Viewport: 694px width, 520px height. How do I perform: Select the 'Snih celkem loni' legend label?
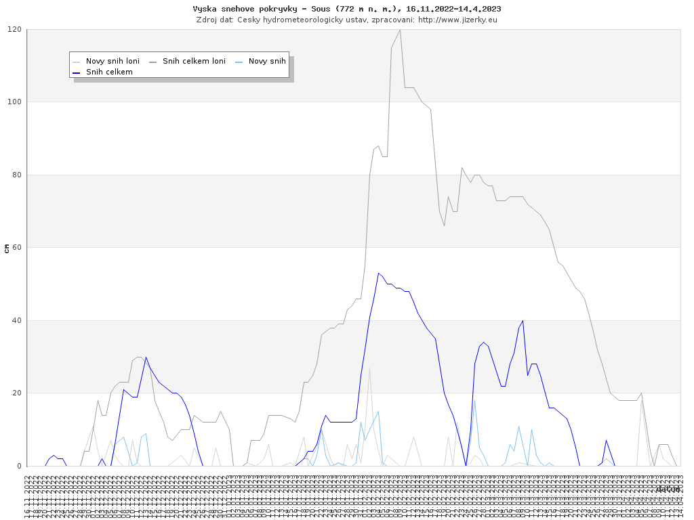coord(194,61)
